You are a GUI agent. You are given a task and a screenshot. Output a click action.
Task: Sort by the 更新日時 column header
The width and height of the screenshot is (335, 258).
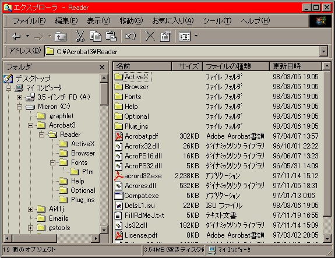click(295, 66)
